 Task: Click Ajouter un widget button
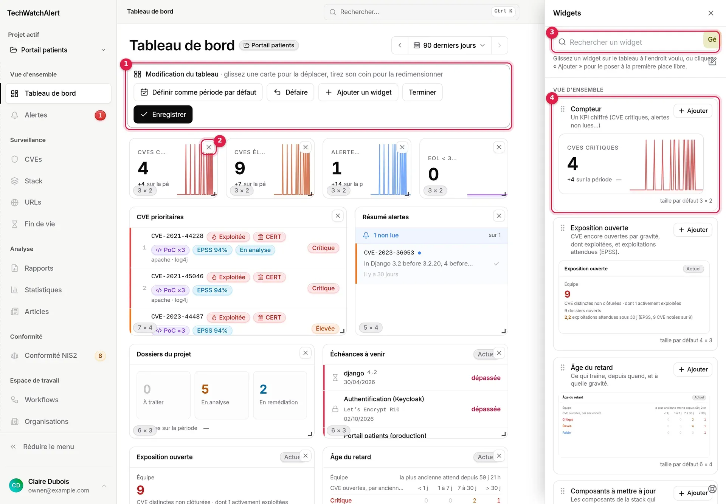click(358, 92)
